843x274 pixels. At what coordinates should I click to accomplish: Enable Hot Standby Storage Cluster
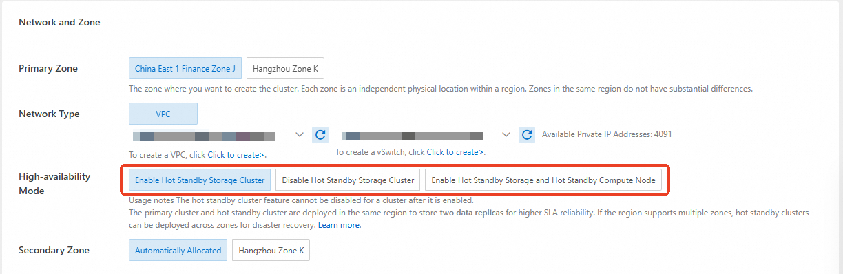click(x=200, y=180)
